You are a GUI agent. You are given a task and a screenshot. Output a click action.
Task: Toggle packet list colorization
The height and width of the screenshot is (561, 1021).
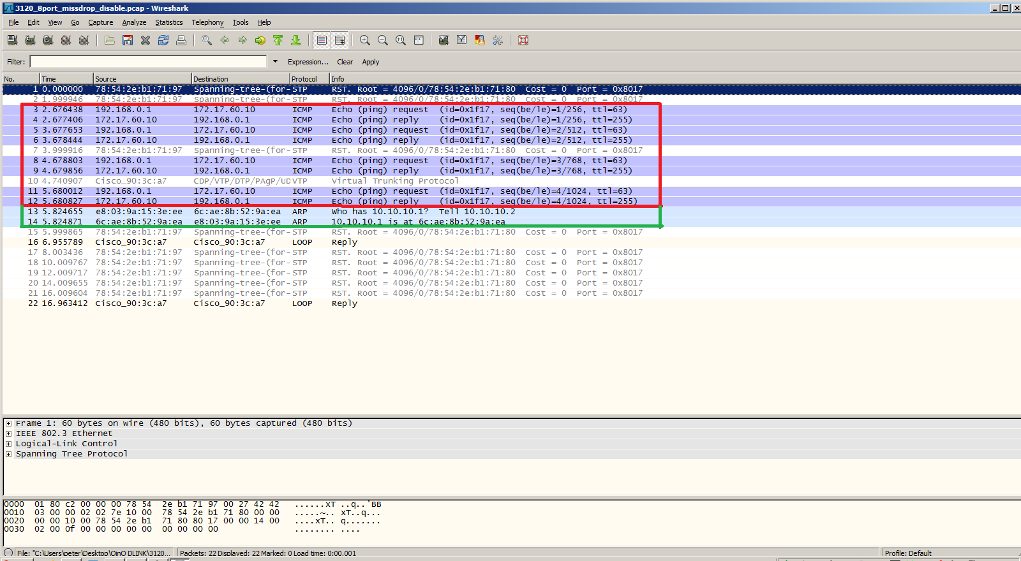pos(322,40)
